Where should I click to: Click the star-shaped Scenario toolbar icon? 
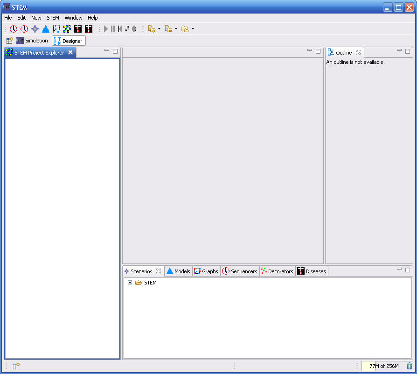(x=35, y=29)
